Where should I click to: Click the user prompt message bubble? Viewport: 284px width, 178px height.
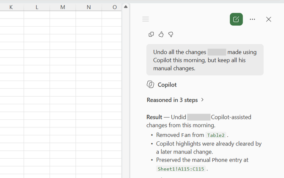pyautogui.click(x=205, y=60)
